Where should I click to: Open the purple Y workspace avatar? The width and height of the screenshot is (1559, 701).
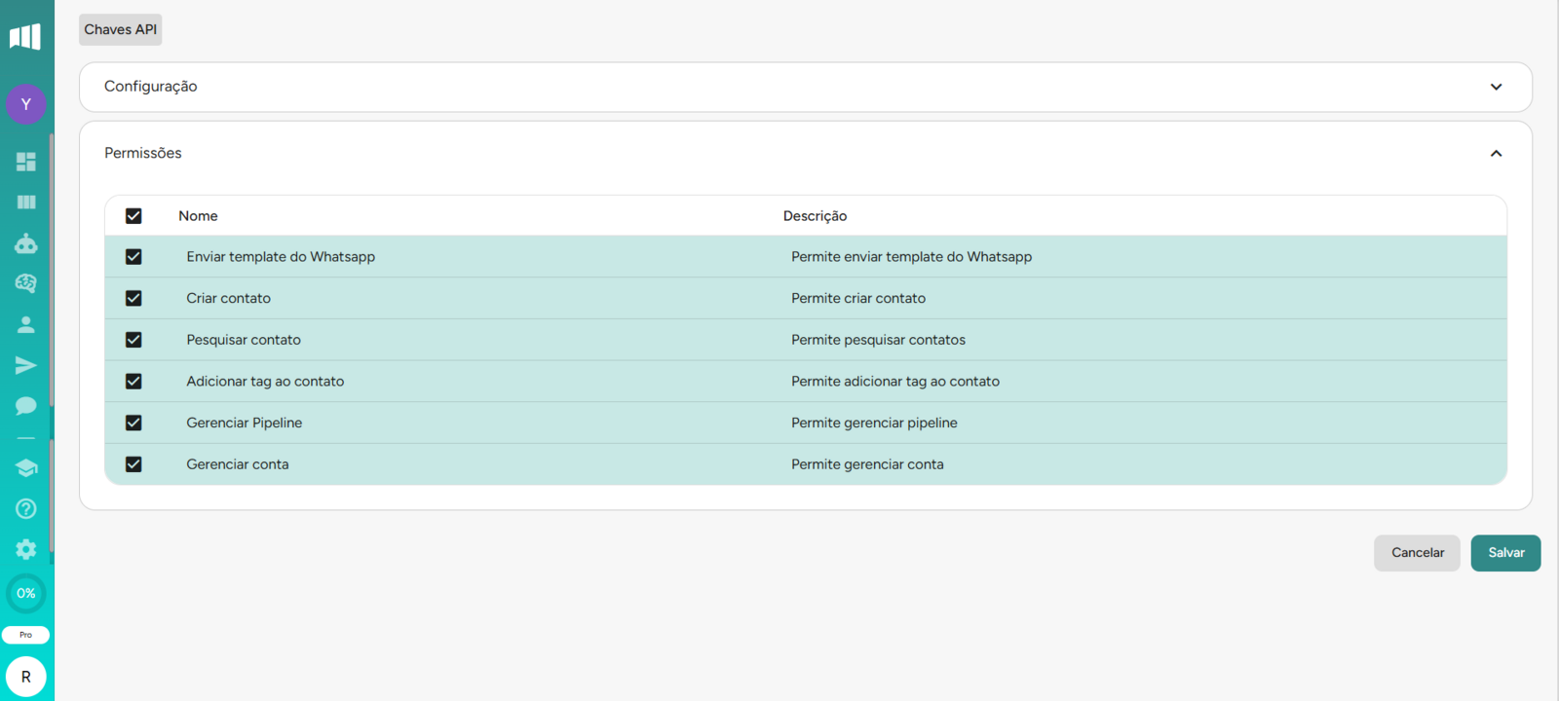pyautogui.click(x=26, y=104)
